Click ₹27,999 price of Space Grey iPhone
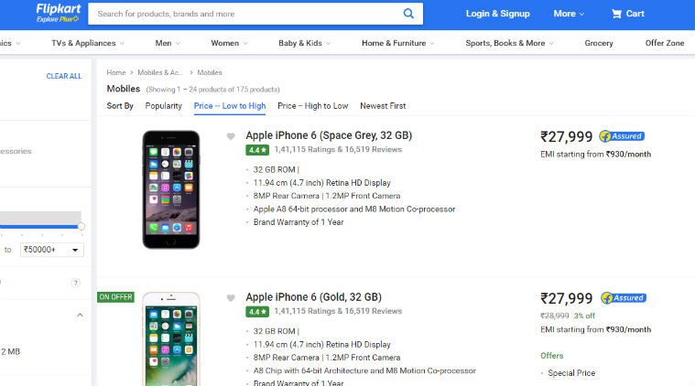The width and height of the screenshot is (695, 386). (x=566, y=137)
